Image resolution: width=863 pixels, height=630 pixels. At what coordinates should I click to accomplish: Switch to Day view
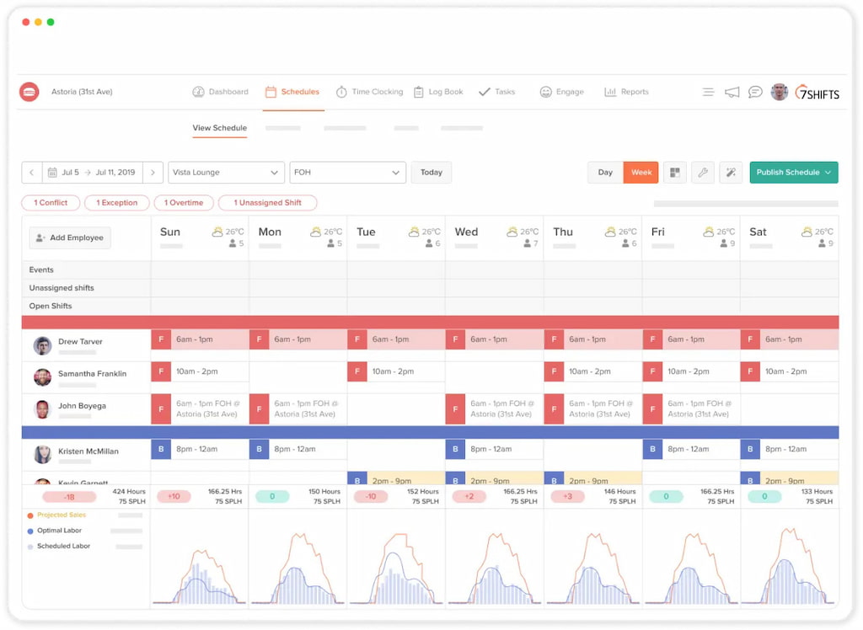click(604, 172)
